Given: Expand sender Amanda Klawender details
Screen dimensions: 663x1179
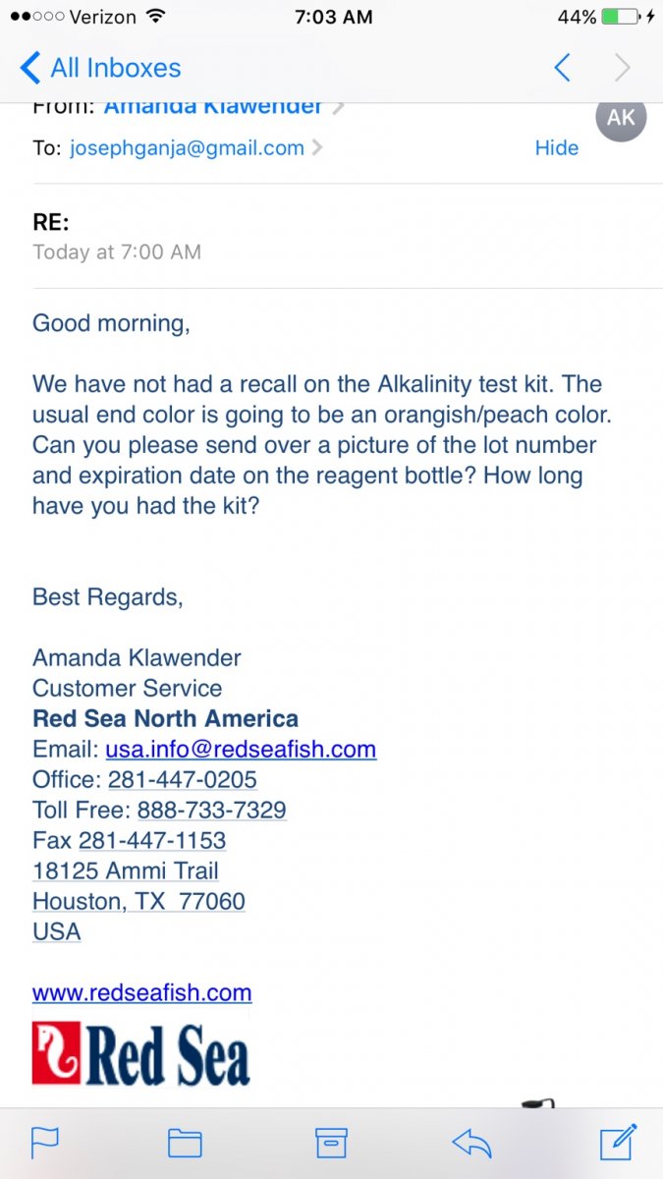Looking at the screenshot, I should [x=224, y=106].
